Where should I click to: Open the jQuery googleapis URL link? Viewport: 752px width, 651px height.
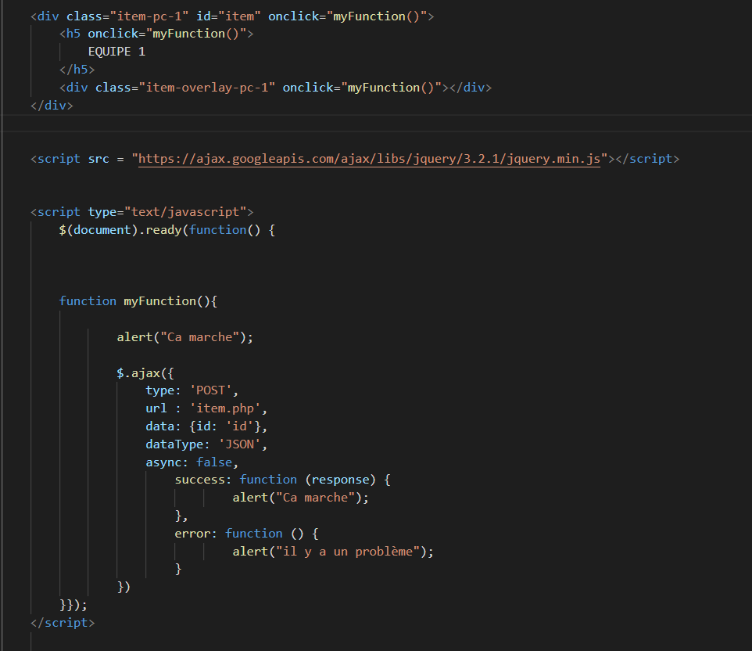pyautogui.click(x=369, y=159)
